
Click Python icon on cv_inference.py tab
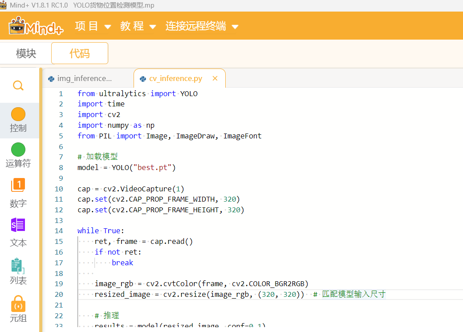143,79
